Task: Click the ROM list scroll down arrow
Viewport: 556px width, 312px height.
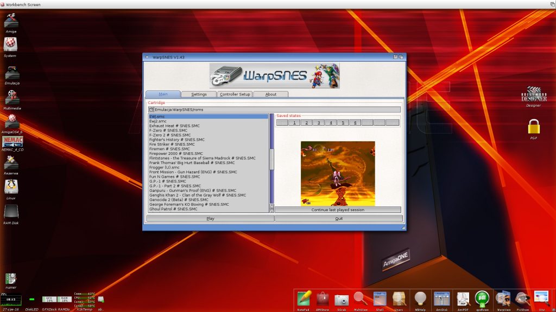Action: (272, 211)
